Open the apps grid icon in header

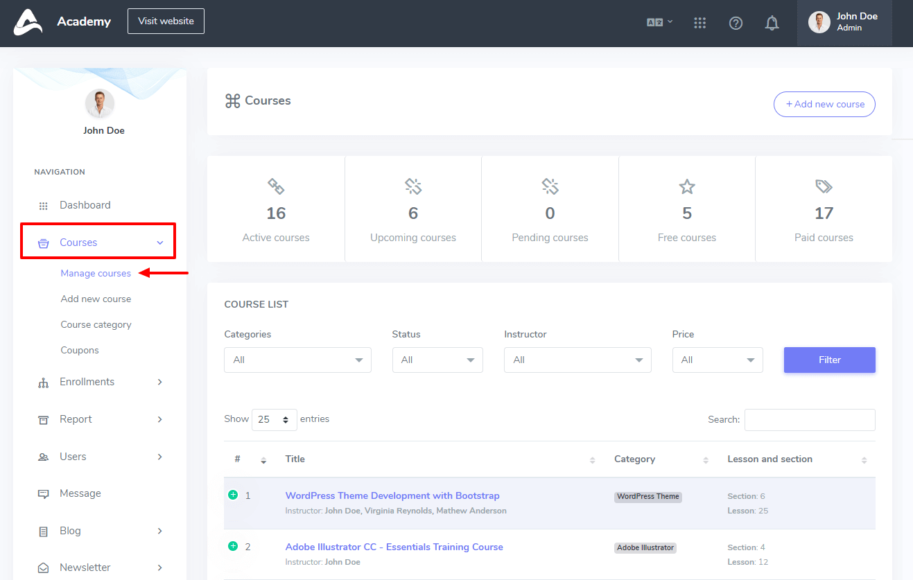pyautogui.click(x=699, y=23)
